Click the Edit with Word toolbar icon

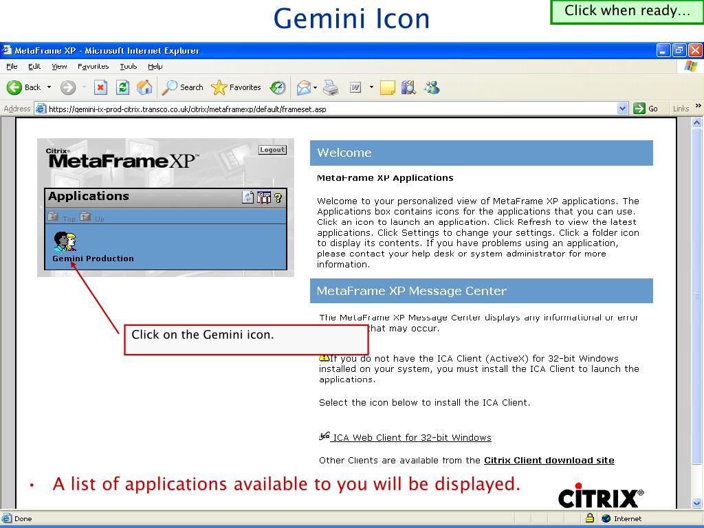(x=355, y=87)
